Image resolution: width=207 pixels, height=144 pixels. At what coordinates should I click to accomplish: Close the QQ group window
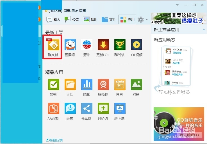tap(202, 5)
